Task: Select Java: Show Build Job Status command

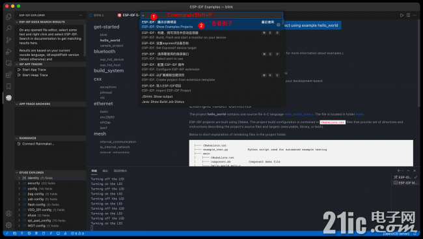Action: point(211,102)
